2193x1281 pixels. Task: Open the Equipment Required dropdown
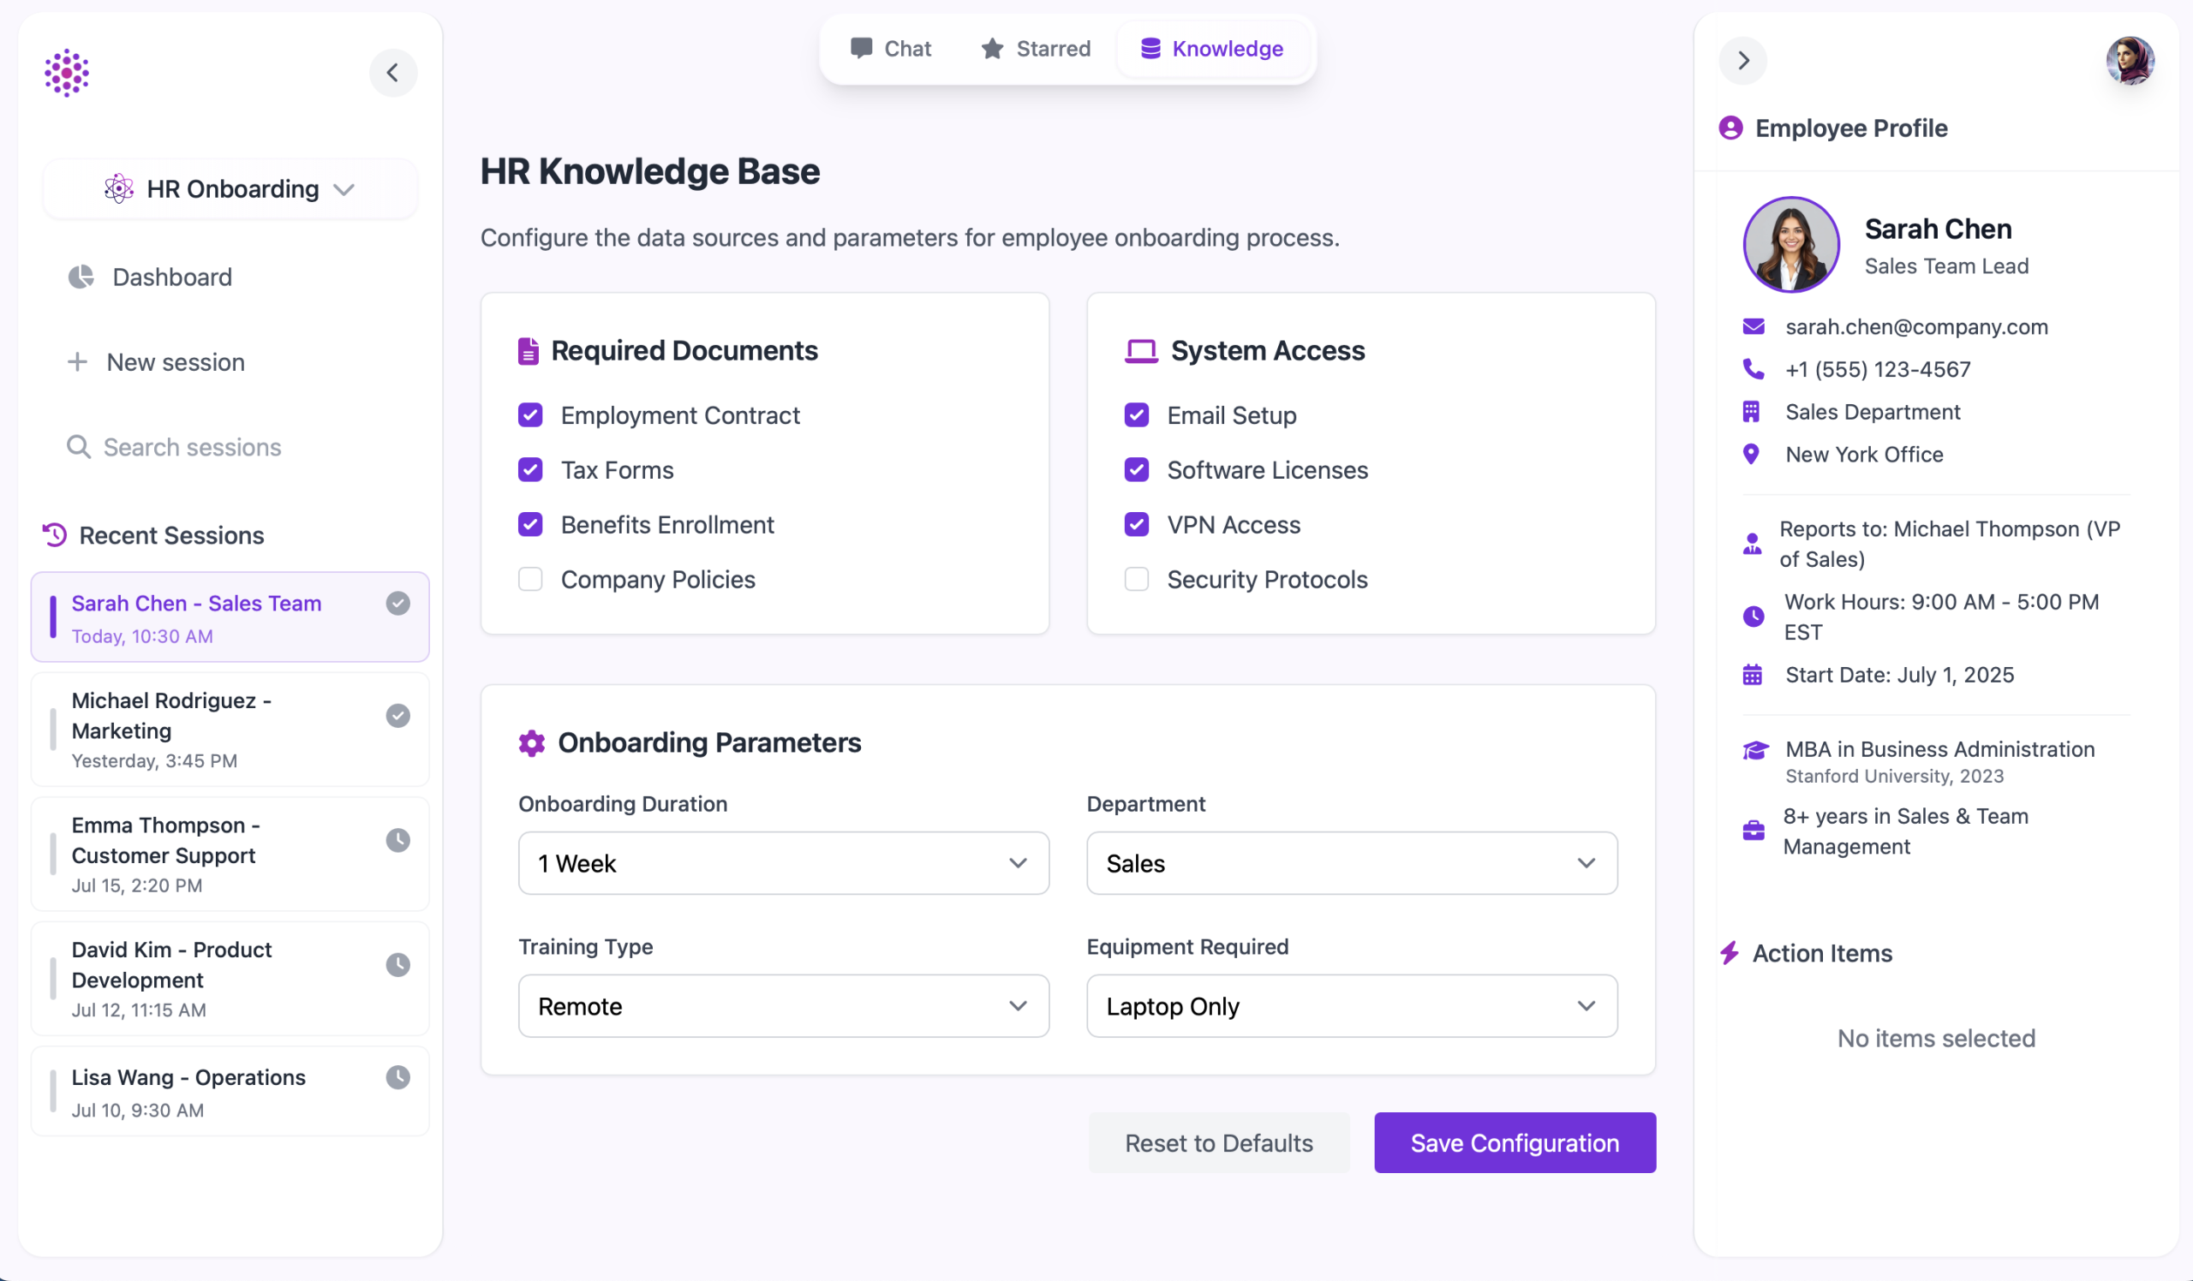(x=1351, y=1005)
